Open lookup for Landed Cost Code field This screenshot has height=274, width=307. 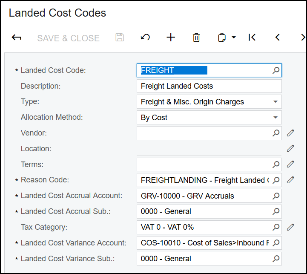pyautogui.click(x=276, y=70)
